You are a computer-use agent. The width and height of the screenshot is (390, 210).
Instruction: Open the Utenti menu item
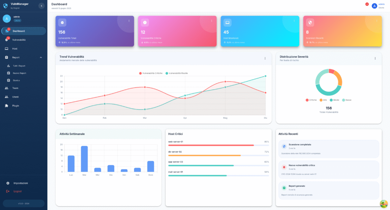click(24, 97)
